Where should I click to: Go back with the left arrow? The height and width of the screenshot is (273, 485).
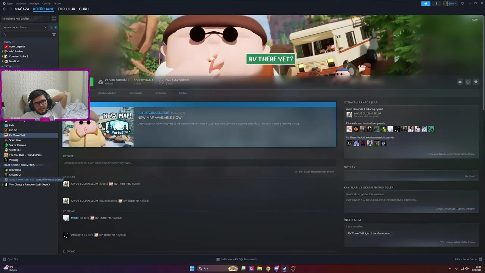[x=4, y=9]
